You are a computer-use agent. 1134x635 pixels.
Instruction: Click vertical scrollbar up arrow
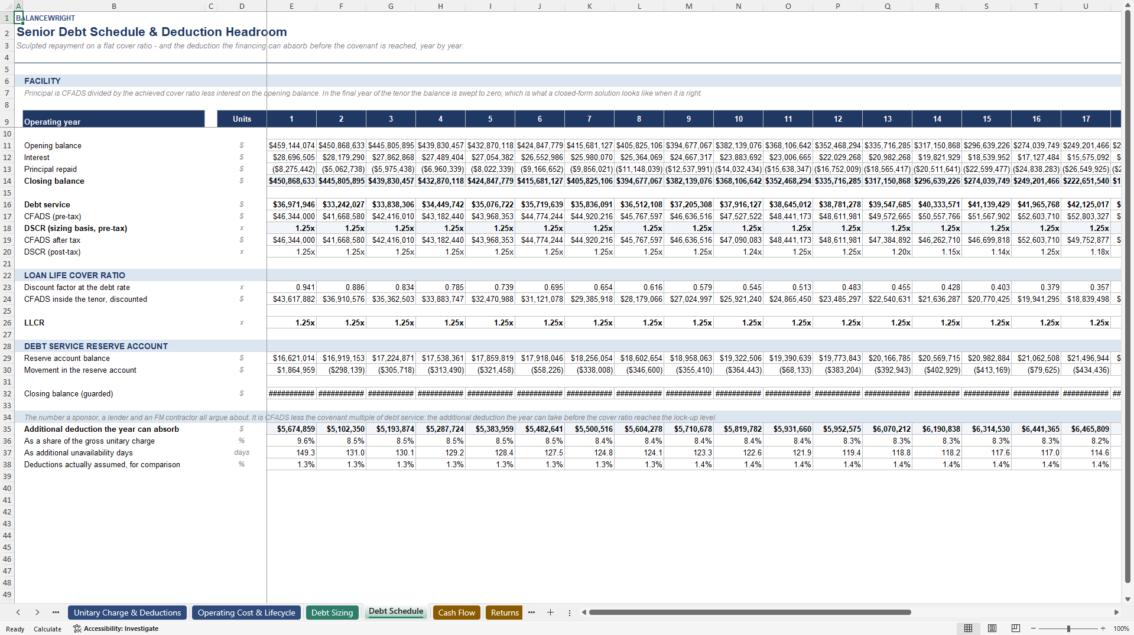pos(1127,5)
